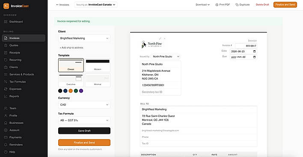
Task: Click the Bill To Tax ID field
Action: (199, 143)
